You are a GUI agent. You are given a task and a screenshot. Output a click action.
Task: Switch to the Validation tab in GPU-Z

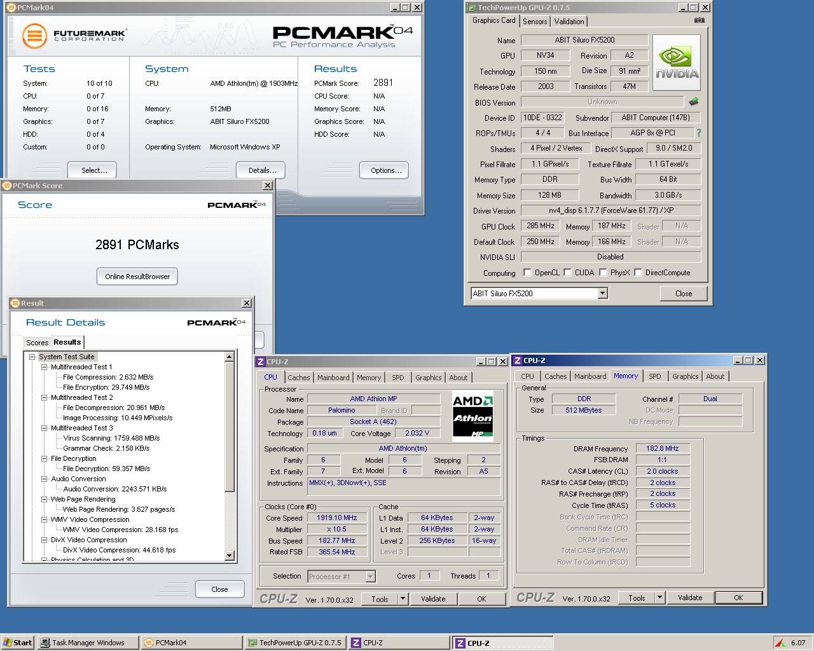[569, 21]
